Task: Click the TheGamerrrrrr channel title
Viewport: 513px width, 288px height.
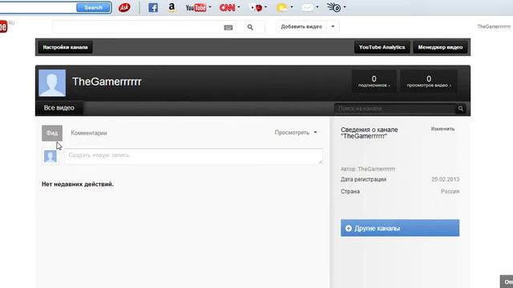Action: tap(107, 82)
